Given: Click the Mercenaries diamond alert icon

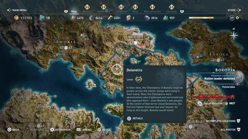Looking at the screenshot, I should [152, 7].
